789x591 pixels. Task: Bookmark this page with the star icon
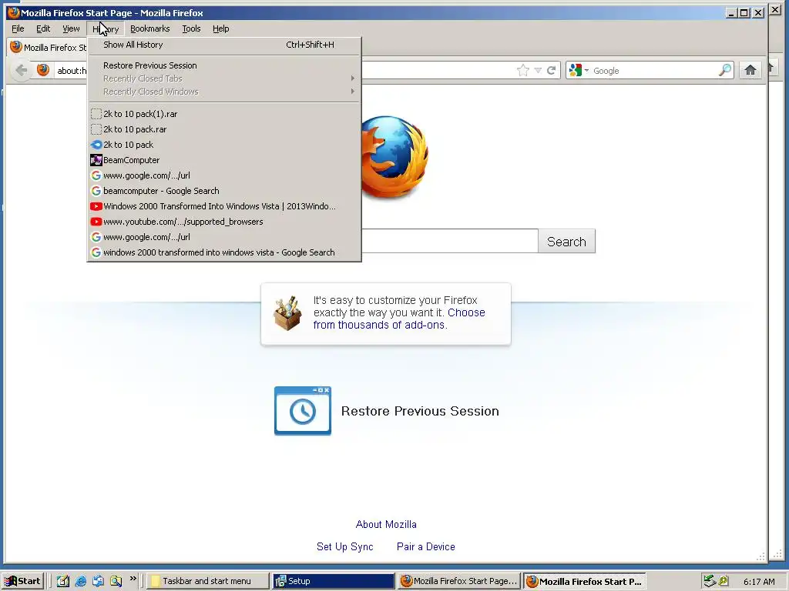pos(523,70)
